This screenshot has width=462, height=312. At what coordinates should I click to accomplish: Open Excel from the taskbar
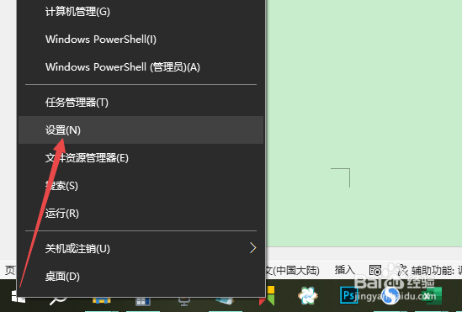432,296
